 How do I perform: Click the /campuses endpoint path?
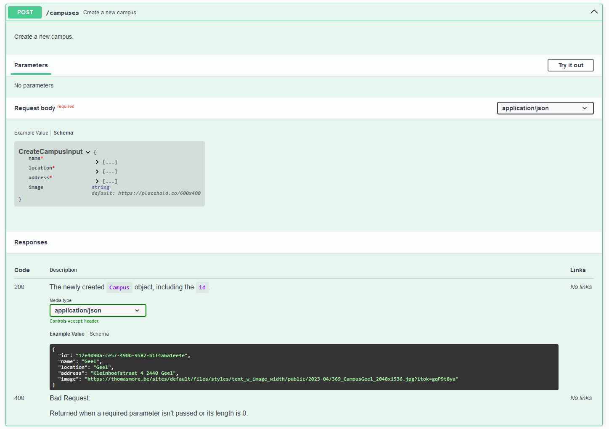[62, 13]
